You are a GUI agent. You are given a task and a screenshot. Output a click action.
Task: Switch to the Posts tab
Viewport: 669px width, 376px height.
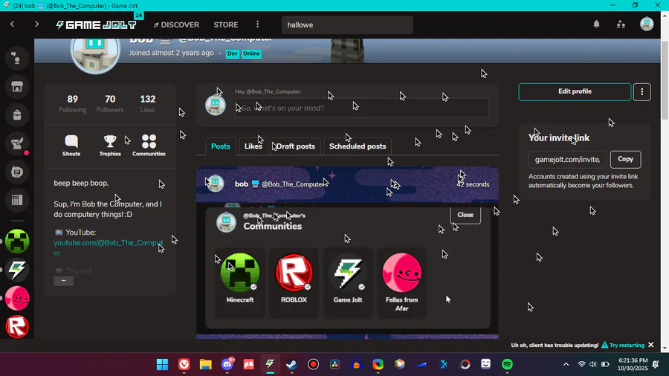point(221,146)
